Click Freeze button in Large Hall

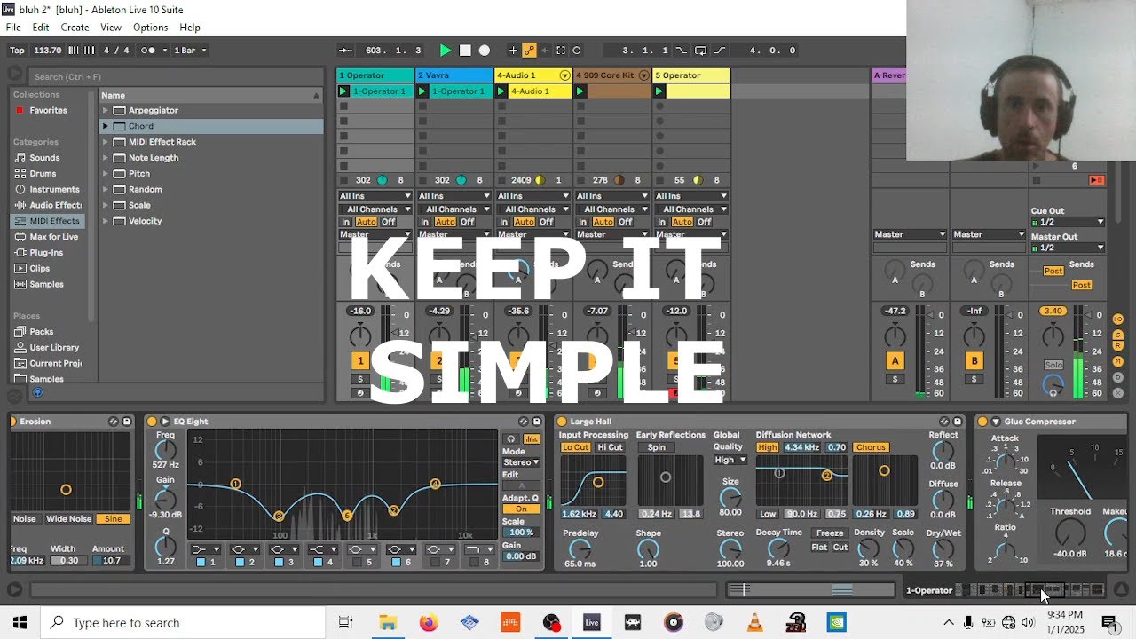coord(830,533)
